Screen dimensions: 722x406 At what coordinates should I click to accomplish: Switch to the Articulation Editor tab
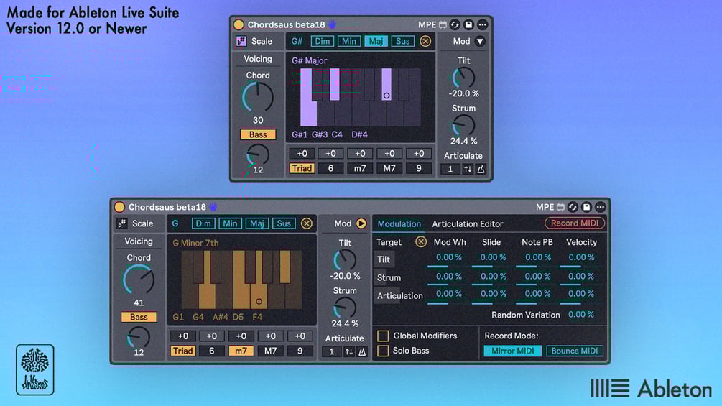[x=468, y=223]
